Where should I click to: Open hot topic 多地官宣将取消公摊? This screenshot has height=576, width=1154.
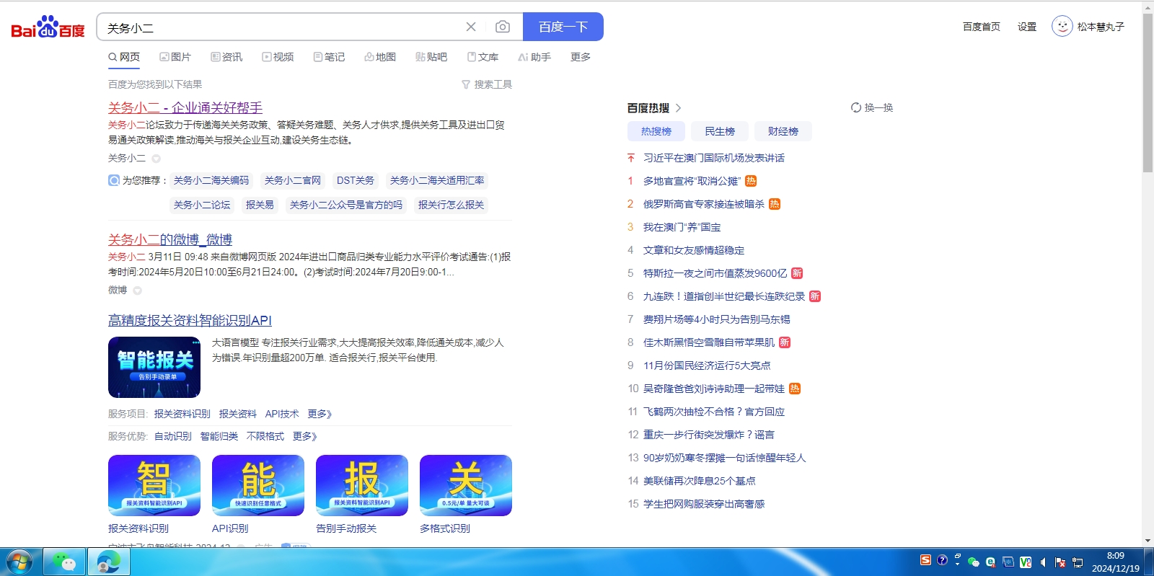[x=692, y=181]
